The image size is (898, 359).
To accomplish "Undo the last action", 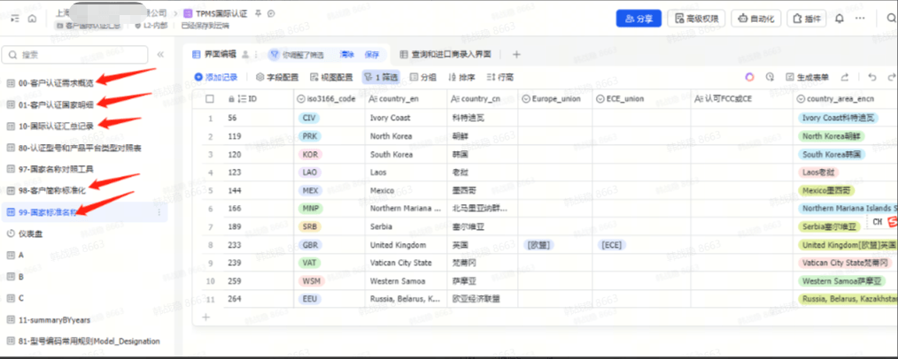I will [872, 77].
